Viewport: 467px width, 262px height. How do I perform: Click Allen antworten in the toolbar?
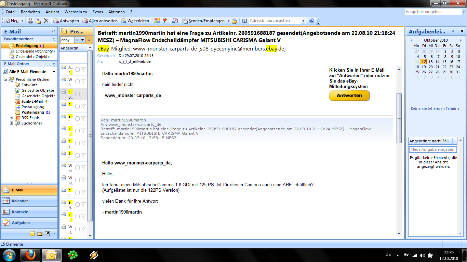point(100,21)
